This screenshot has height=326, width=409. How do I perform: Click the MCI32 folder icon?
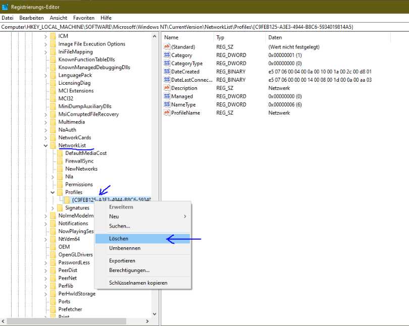[53, 98]
